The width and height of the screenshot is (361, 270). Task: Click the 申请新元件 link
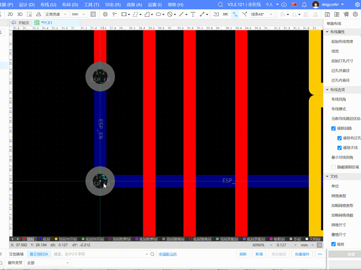[168, 254]
